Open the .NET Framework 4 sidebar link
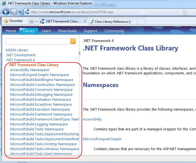The width and height of the screenshot is (196, 163). [x=20, y=60]
